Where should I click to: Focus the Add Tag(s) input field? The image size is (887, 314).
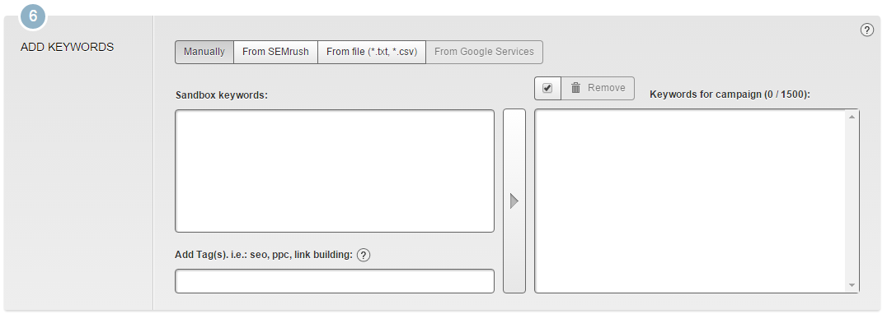(335, 281)
